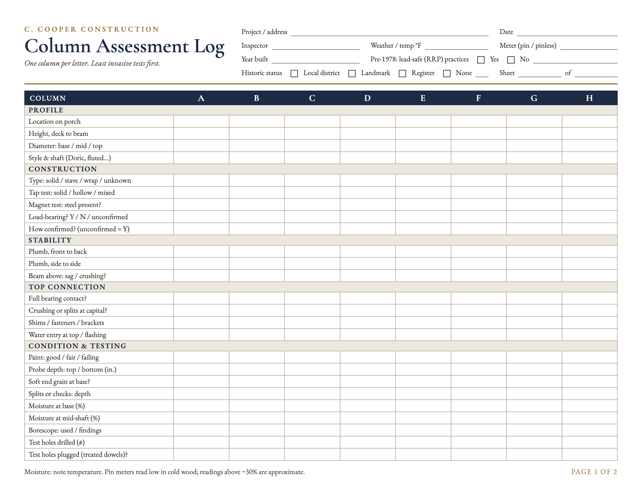Click column A cell for Location on porch
The image size is (642, 496).
[201, 121]
